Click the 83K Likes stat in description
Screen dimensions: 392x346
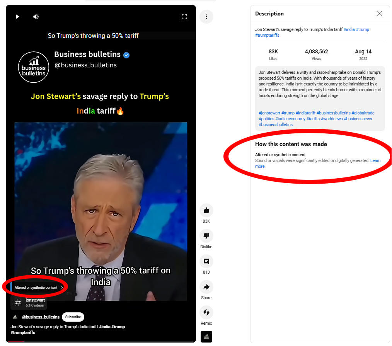(x=273, y=55)
